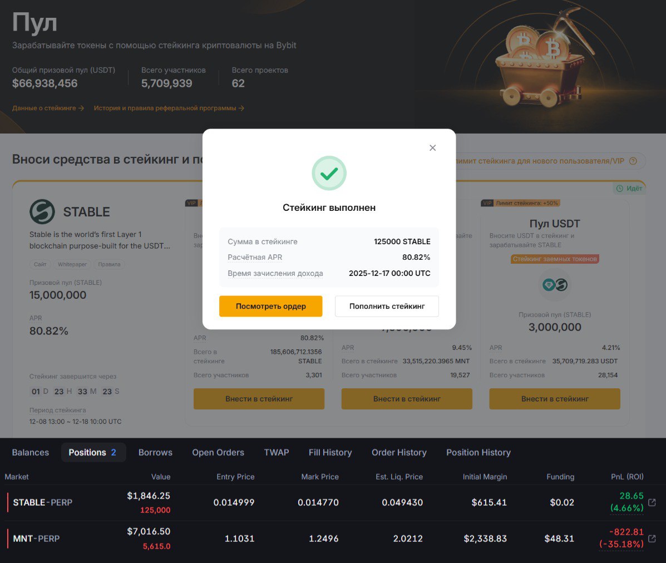Close the staking success dialog
Screen dimensions: 666x563
(x=432, y=148)
